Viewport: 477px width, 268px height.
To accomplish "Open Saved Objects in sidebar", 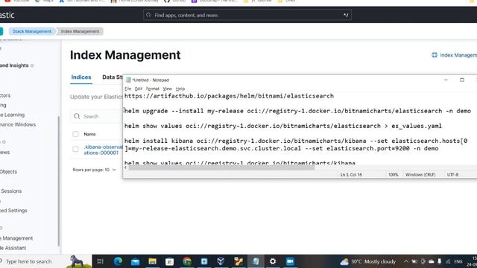I will click(8, 172).
